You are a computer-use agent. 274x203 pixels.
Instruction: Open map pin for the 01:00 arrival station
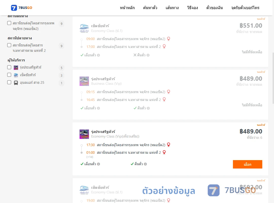coord(164,152)
